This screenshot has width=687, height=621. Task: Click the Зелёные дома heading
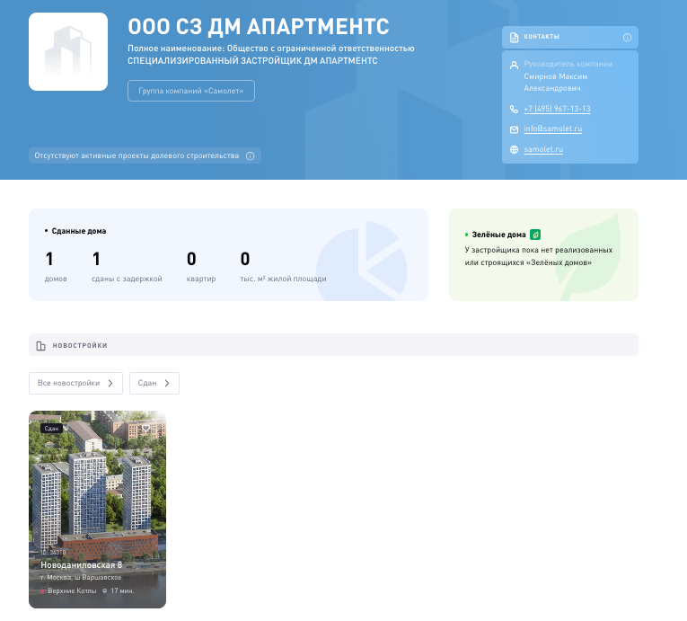(x=498, y=235)
